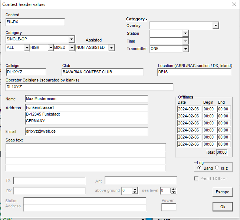Click the first line of Soap text
The height and width of the screenshot is (220, 240).
(x=86, y=147)
